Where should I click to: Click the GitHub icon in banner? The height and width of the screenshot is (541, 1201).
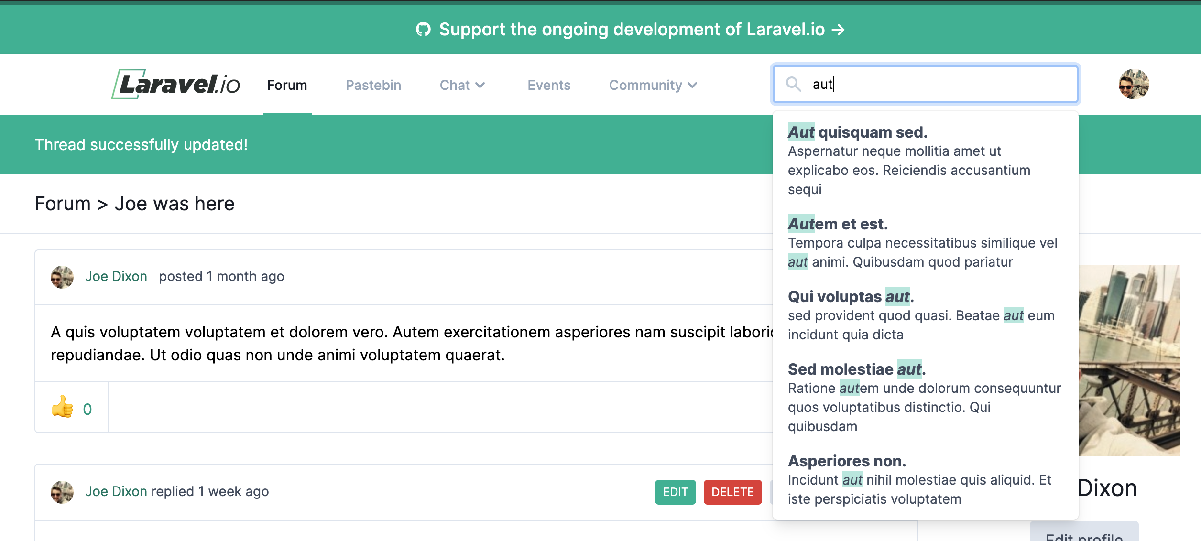423,30
